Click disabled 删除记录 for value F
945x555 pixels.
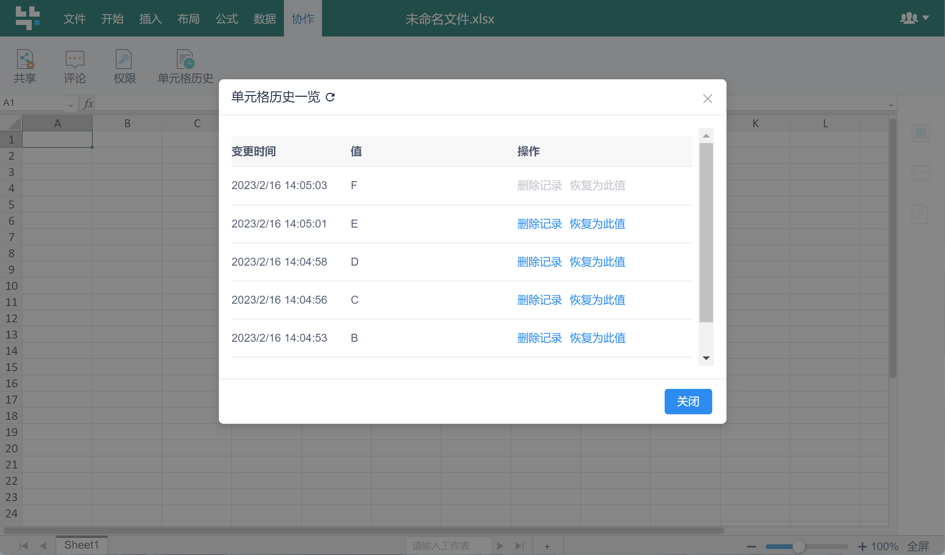tap(540, 186)
